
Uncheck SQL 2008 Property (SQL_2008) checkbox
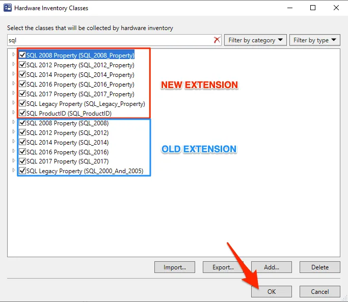(22, 123)
